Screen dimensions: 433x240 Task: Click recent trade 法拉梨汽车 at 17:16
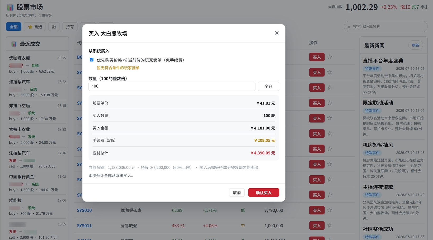coord(37,159)
